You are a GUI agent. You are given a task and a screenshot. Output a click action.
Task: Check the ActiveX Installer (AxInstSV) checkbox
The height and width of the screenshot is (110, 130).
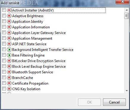pos(4,10)
